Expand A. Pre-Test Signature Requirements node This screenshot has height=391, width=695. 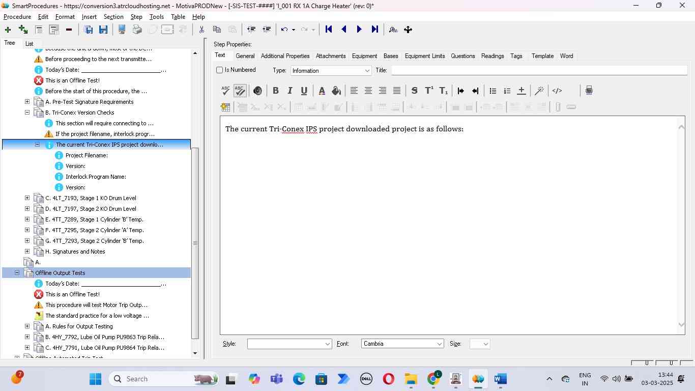coord(27,102)
